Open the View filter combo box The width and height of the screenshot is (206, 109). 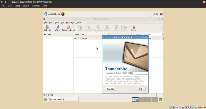tap(94, 34)
